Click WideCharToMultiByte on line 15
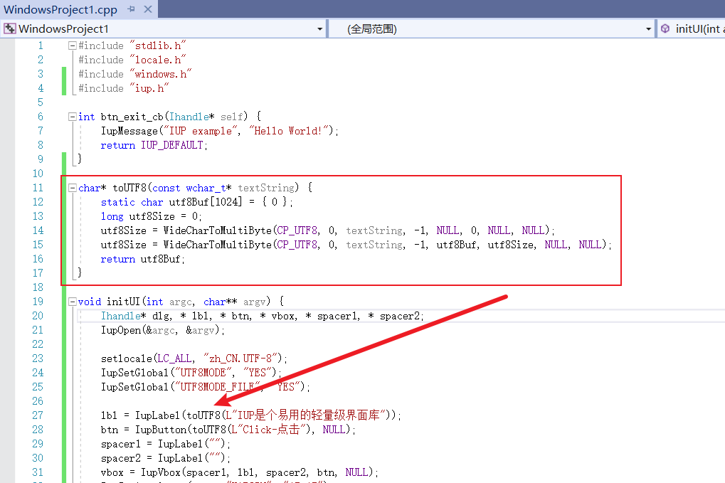 pyautogui.click(x=217, y=245)
